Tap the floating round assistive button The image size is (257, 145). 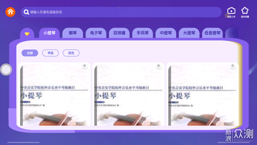pos(6,69)
